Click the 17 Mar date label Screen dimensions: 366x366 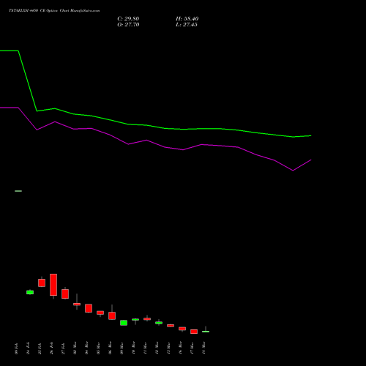[x=192, y=348]
